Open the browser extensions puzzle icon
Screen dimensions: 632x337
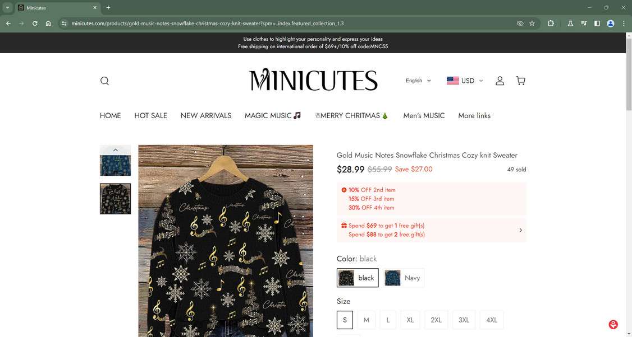pos(551,24)
